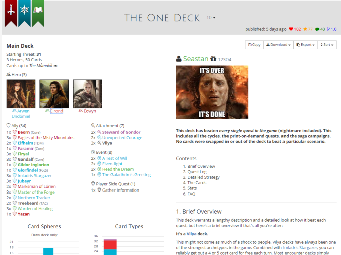Open the Yazan ally card link
Image resolution: width=341 pixels, height=255 pixels.
[x=24, y=214]
